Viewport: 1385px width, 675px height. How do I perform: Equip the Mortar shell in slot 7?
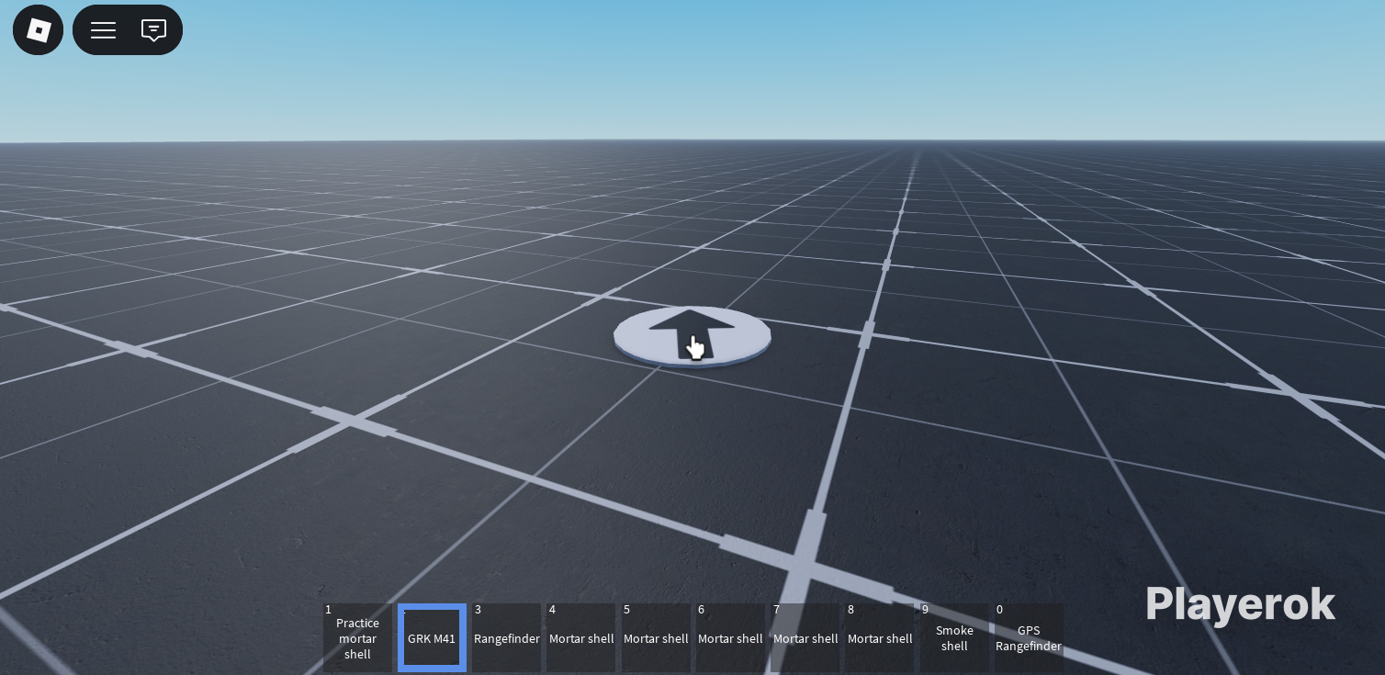tap(805, 638)
